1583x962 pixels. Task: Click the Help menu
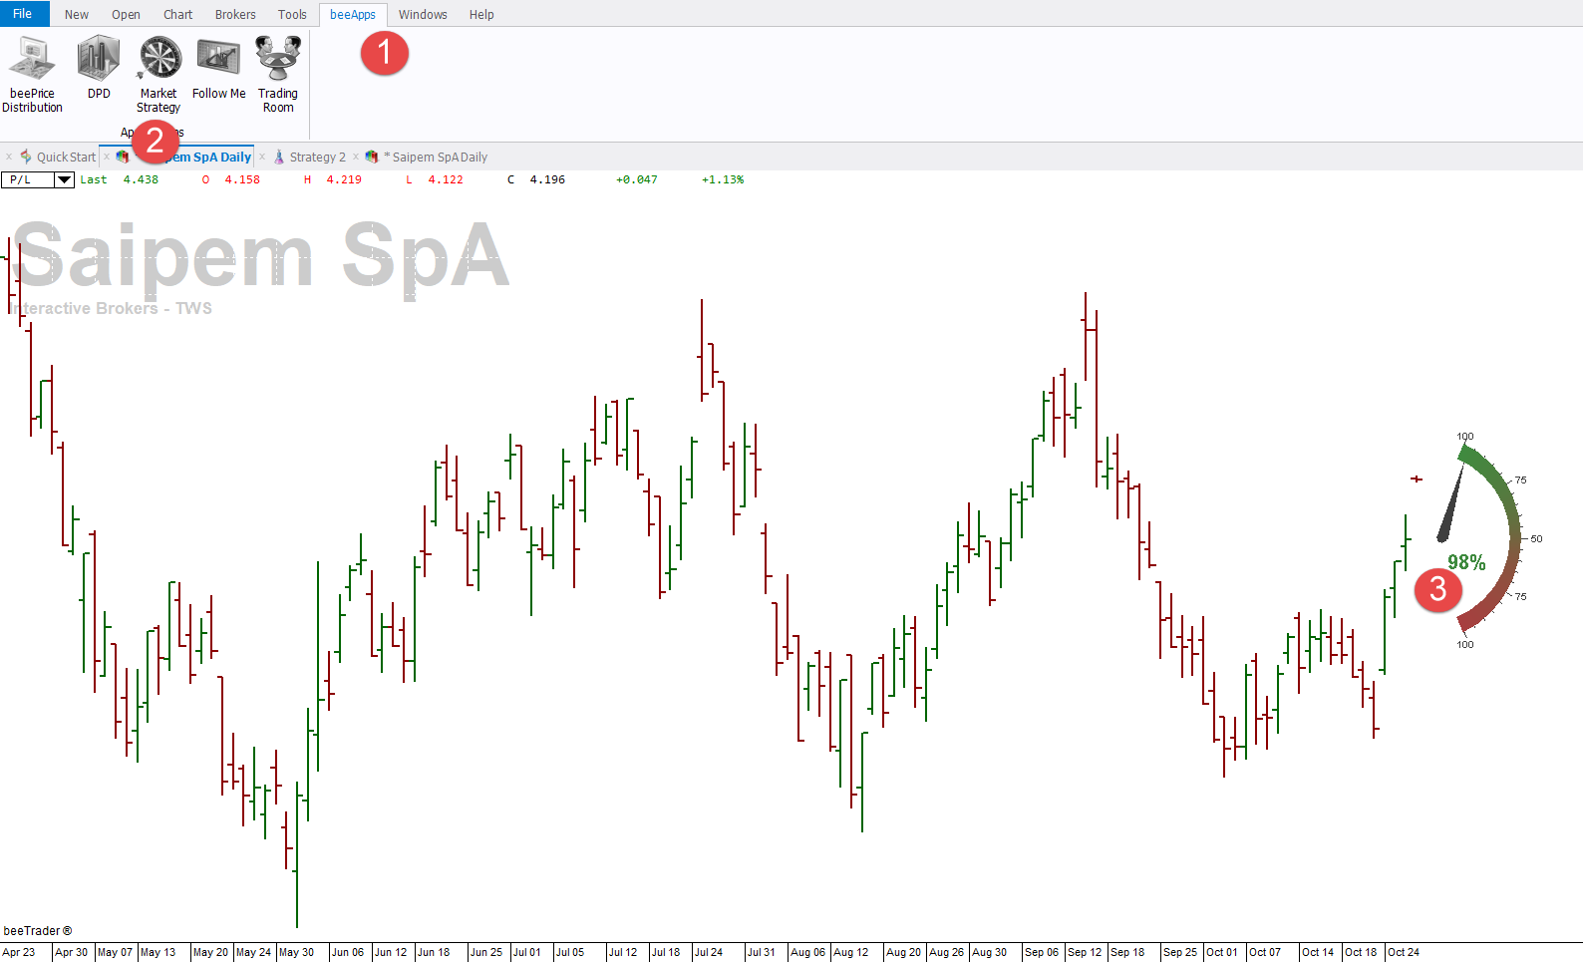(x=481, y=14)
